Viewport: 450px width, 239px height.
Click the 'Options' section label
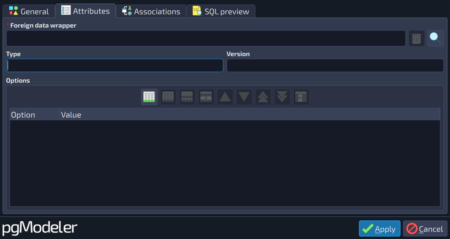tap(18, 80)
